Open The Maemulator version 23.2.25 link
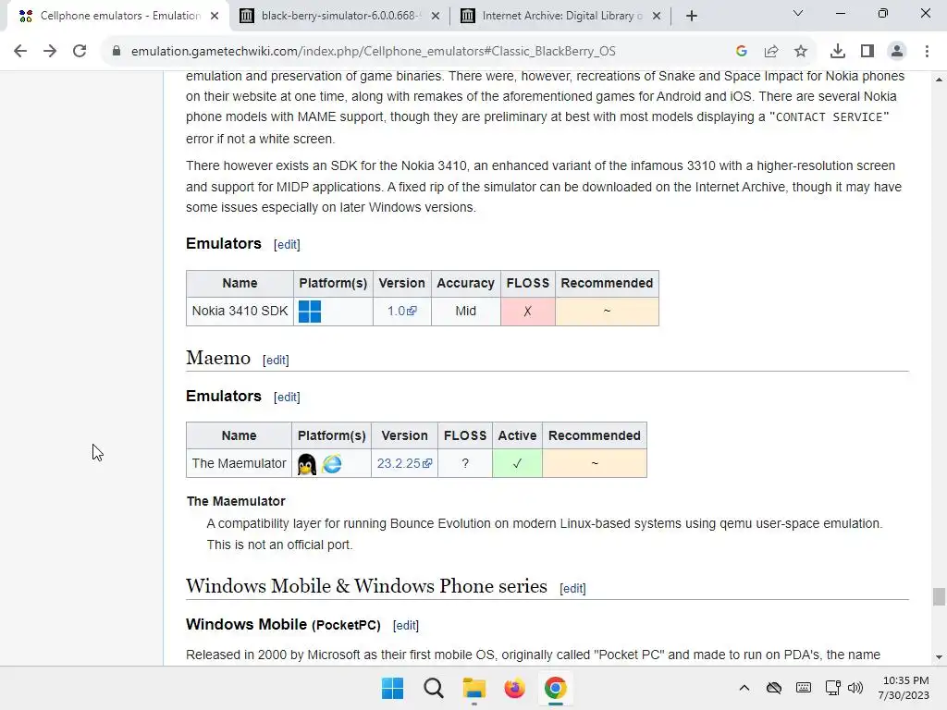Image resolution: width=947 pixels, height=710 pixels. [x=404, y=463]
